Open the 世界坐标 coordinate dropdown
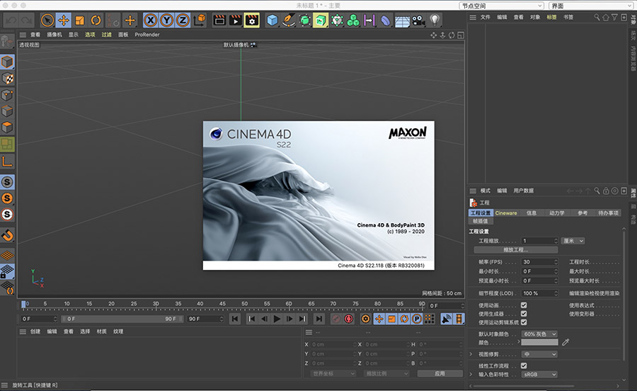637x391 pixels. pos(333,373)
